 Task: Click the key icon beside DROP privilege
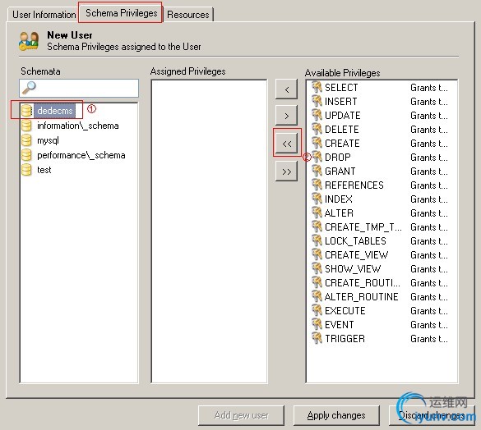click(x=317, y=157)
